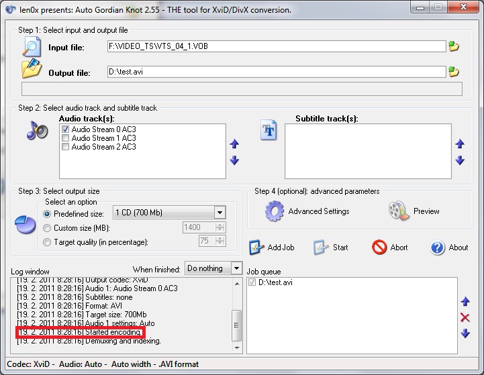Click log window scroll up arrow

pos(237,284)
